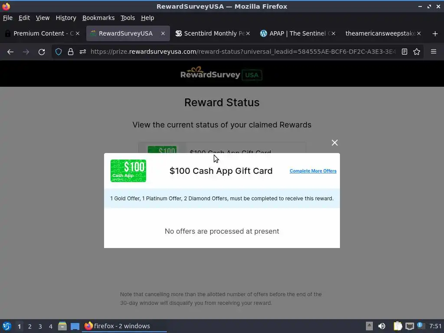The height and width of the screenshot is (333, 444).
Task: Bookmark this page with the star
Action: [417, 52]
